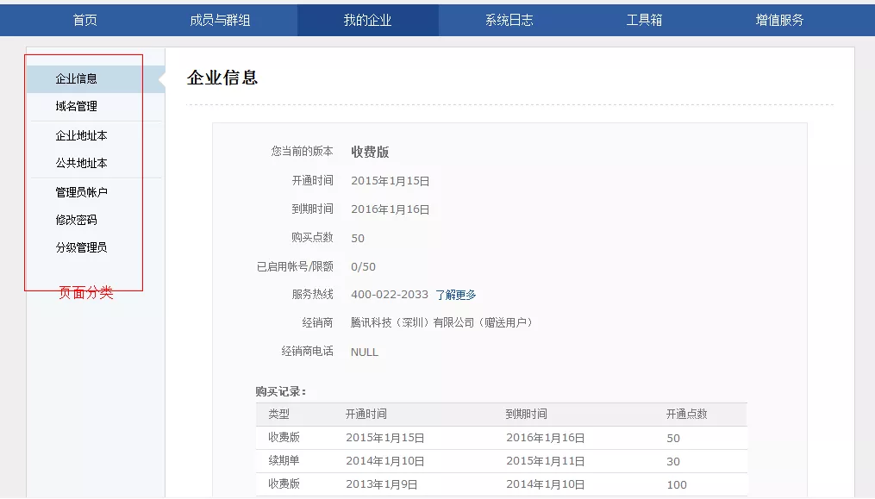Open the 修改密码 page

click(x=77, y=220)
